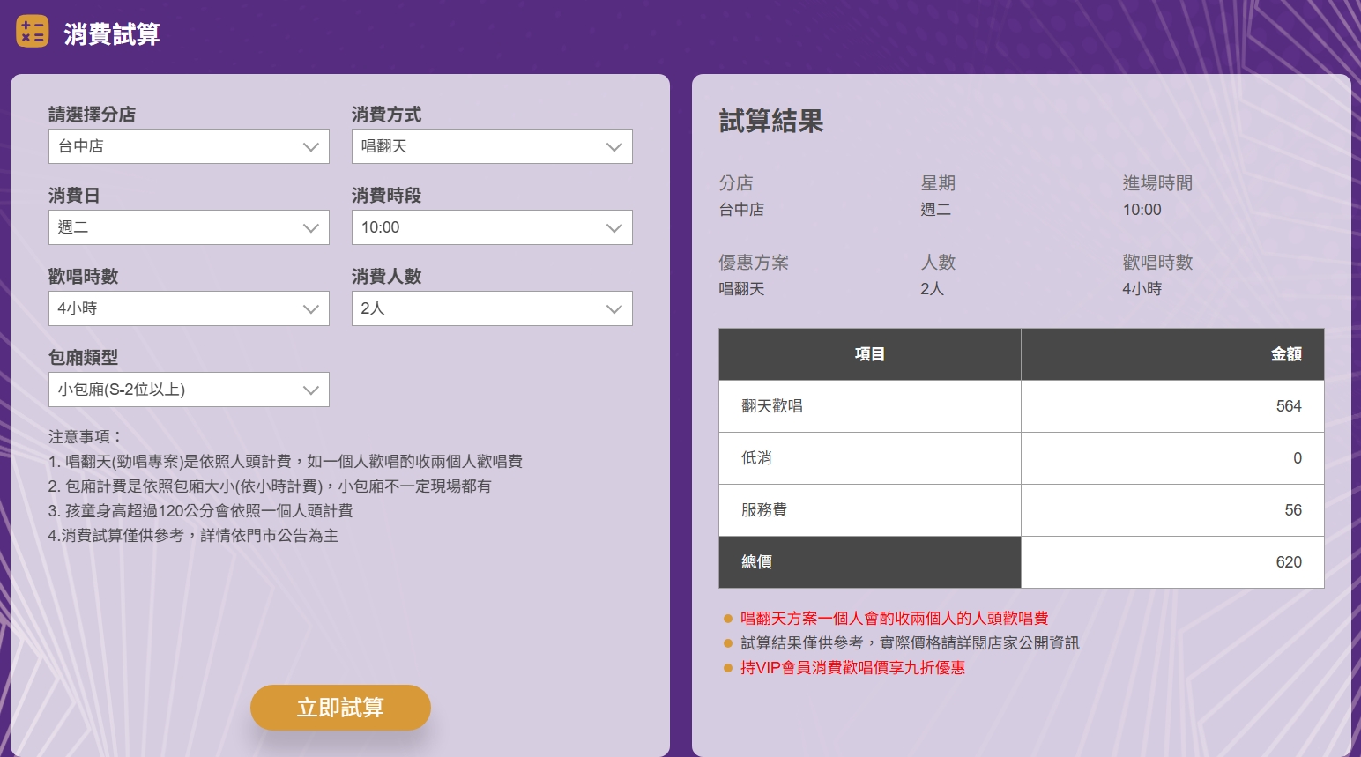Open the 消費人數 dropdown showing 2人
1361x757 pixels.
(492, 308)
